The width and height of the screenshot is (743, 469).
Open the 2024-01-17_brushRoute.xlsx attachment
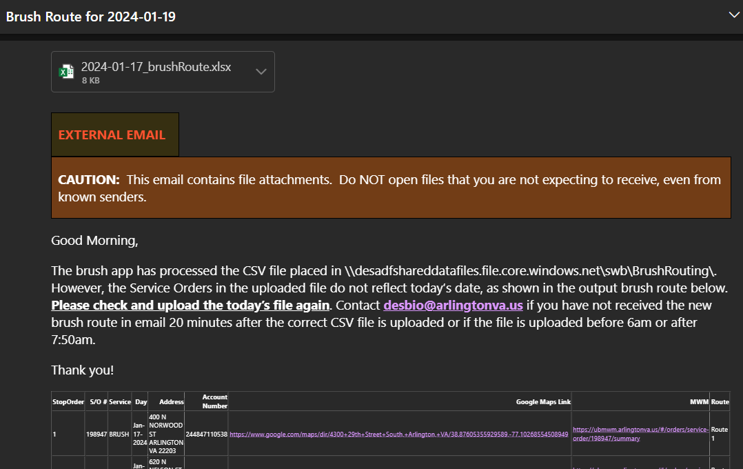coord(156,68)
